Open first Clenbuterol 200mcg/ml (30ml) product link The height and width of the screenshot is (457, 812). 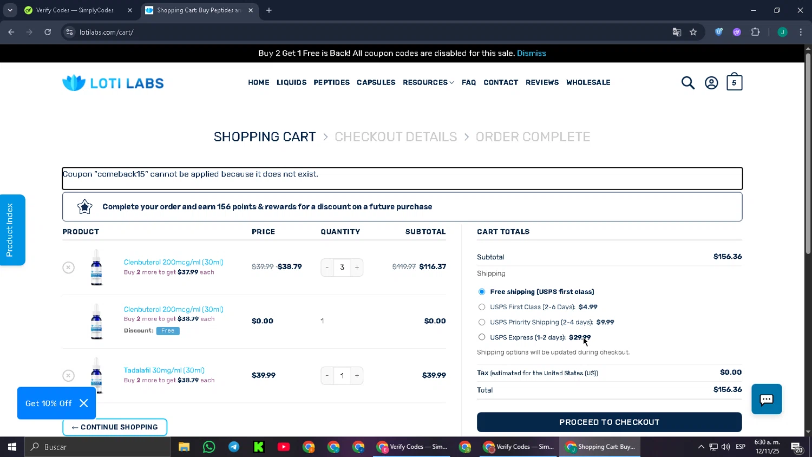pos(173,262)
